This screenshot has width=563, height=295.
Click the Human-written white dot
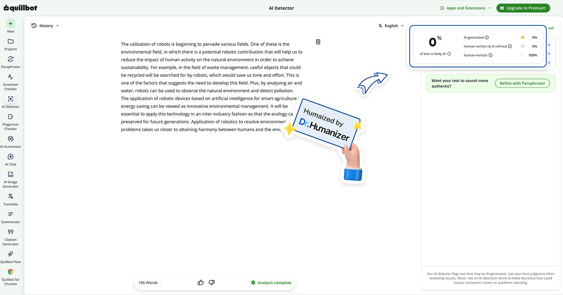[523, 55]
